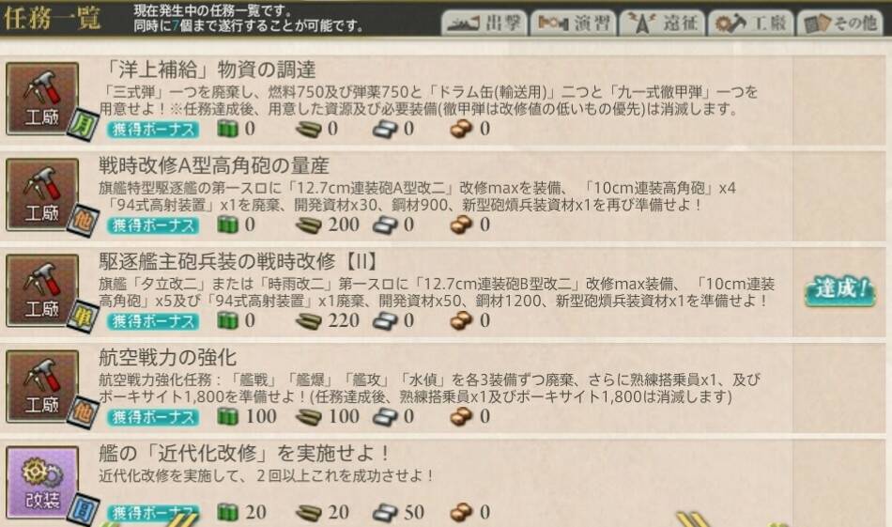
Task: Click 工廠 icon for 航空戦力の強化 quest
Action: (42, 386)
